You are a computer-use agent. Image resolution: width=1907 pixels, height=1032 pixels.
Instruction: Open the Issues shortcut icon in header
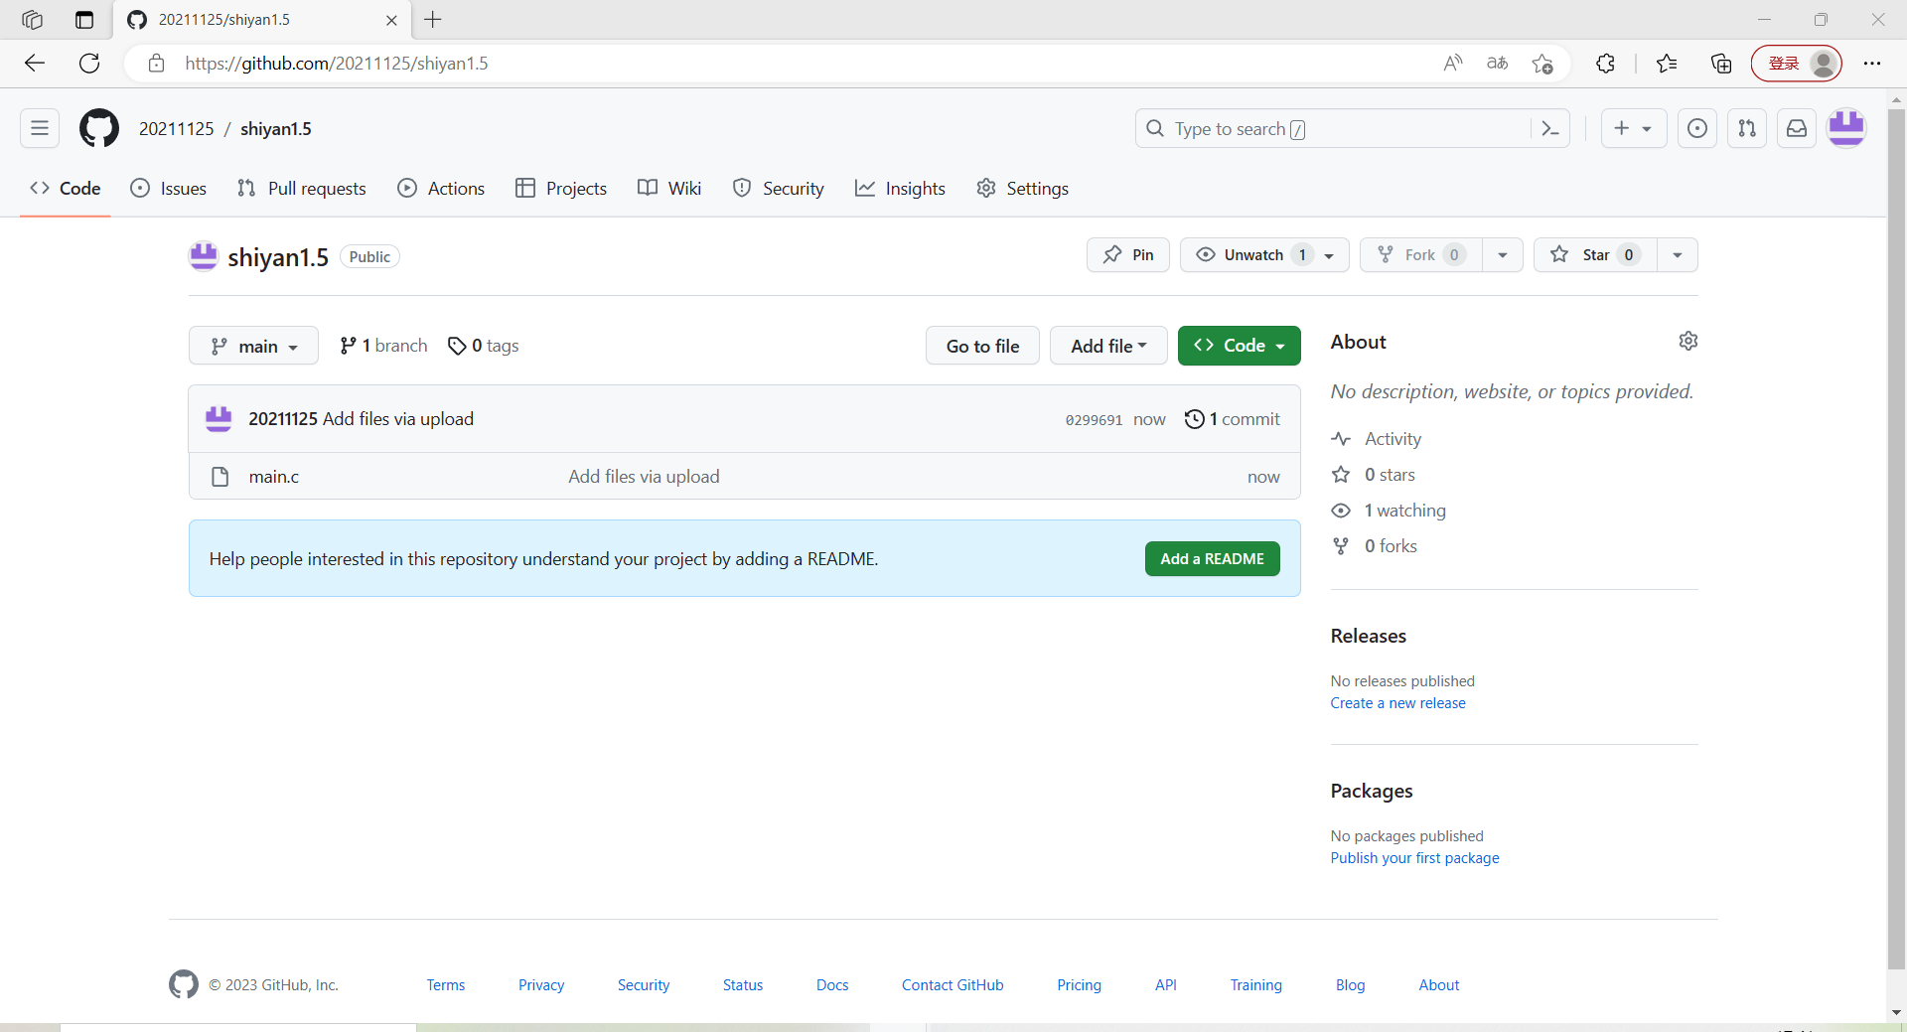pyautogui.click(x=1697, y=128)
